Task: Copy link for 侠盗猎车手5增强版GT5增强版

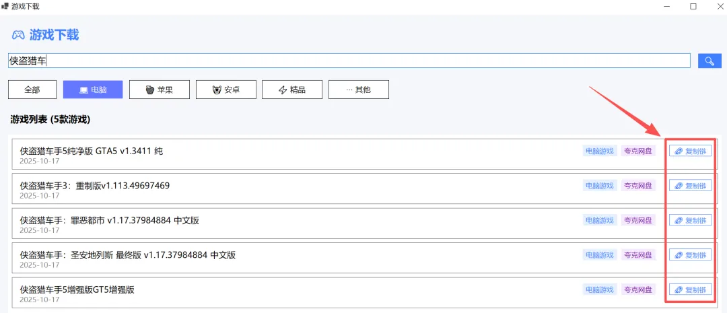Action: pyautogui.click(x=691, y=290)
